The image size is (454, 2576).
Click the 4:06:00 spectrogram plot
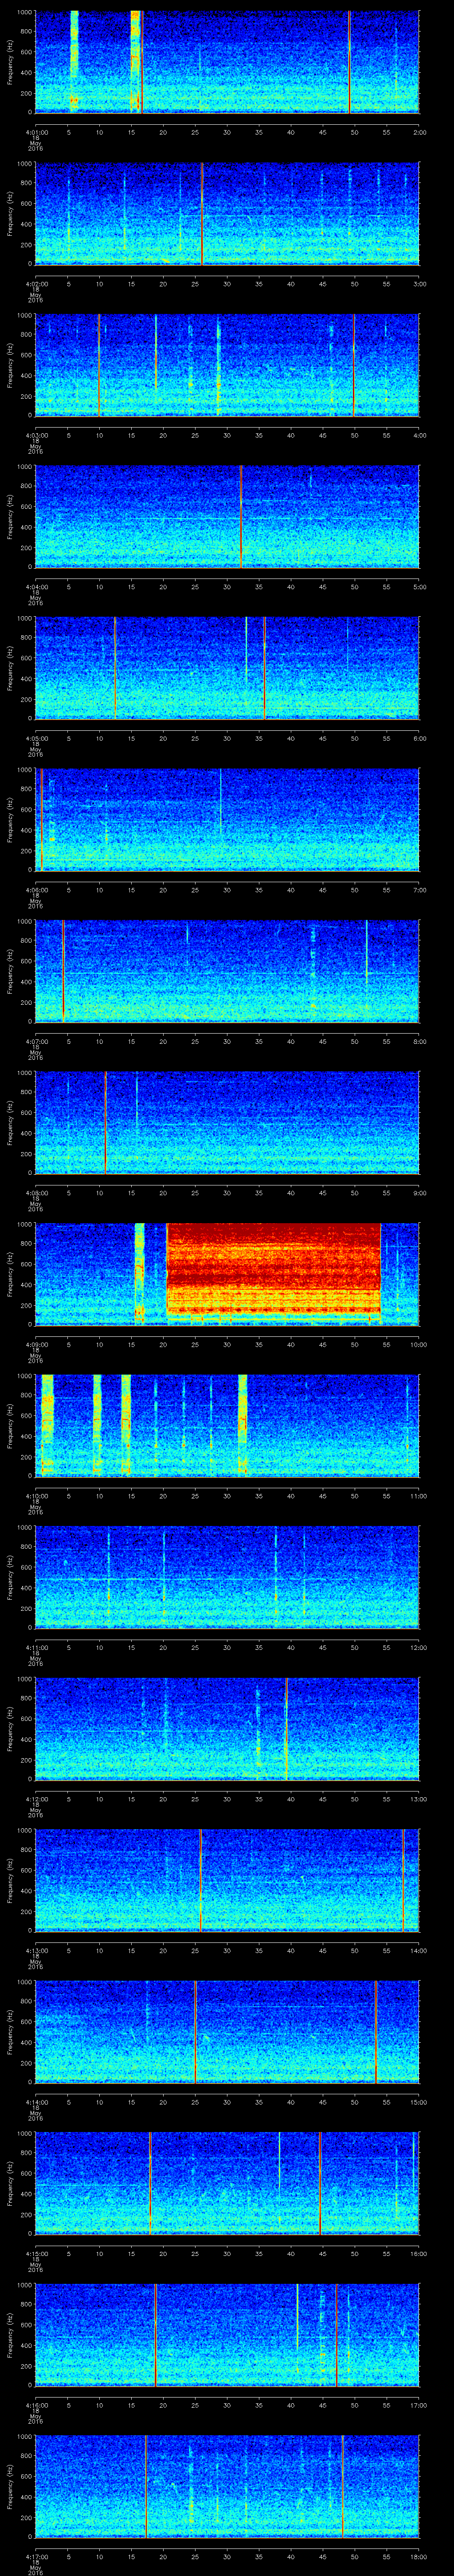(x=227, y=819)
